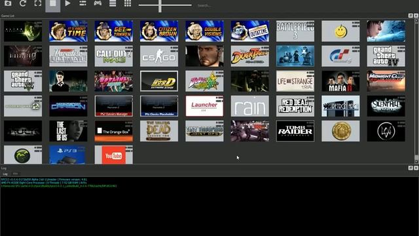Select the Resident Evil game tile
The width and height of the screenshot is (419, 236).
[x=23, y=56]
